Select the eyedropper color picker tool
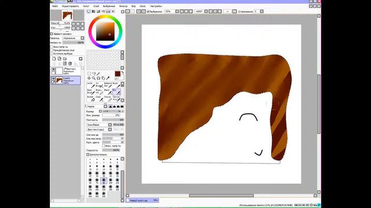 tap(108, 78)
